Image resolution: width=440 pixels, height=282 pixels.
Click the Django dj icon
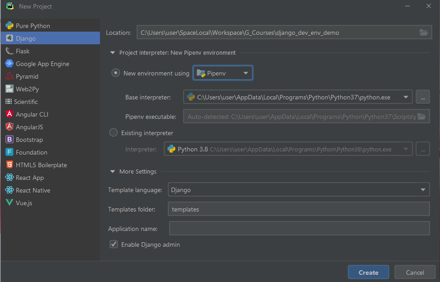pos(9,38)
